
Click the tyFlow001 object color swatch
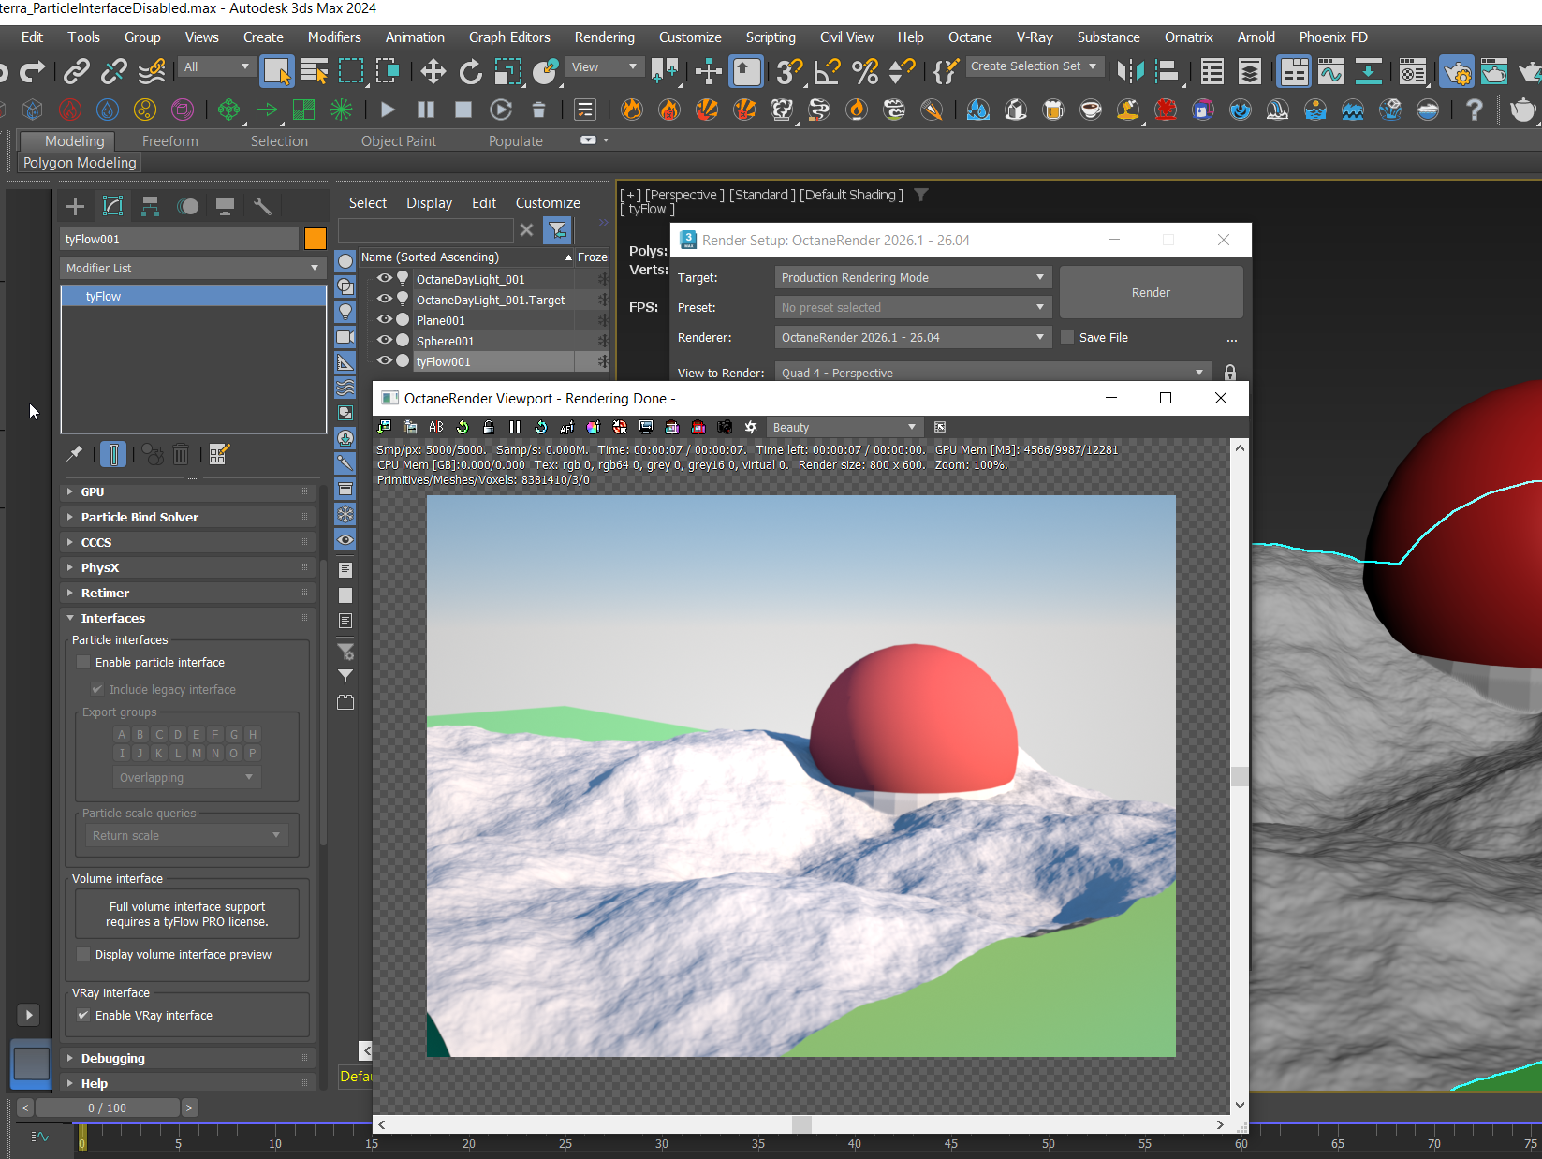[316, 239]
